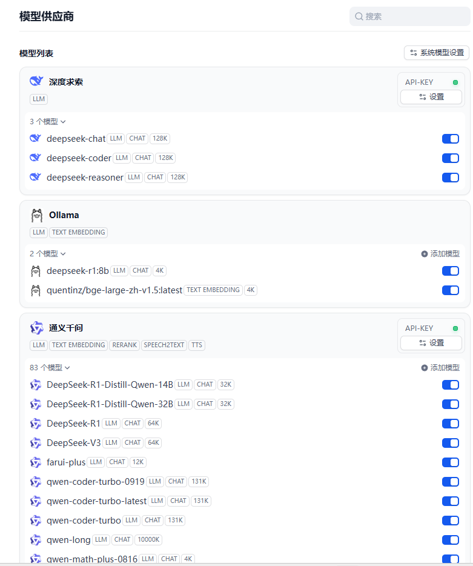Viewport: 473px width, 566px height.
Task: Click the DeepSeek-V3 model icon
Action: pos(35,443)
